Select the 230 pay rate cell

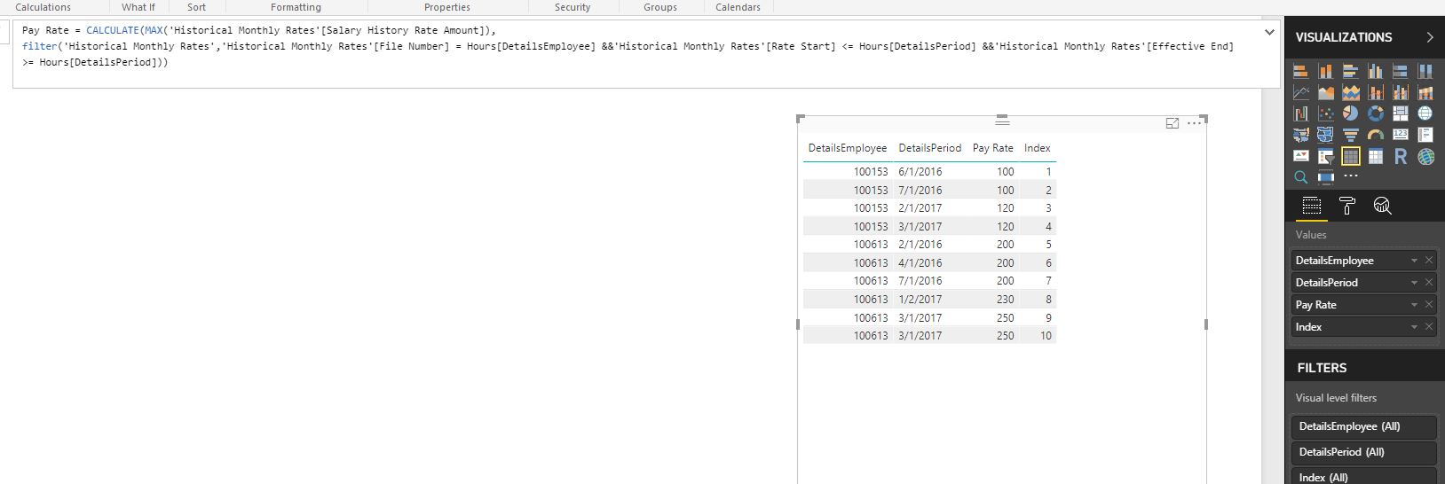click(x=1005, y=300)
